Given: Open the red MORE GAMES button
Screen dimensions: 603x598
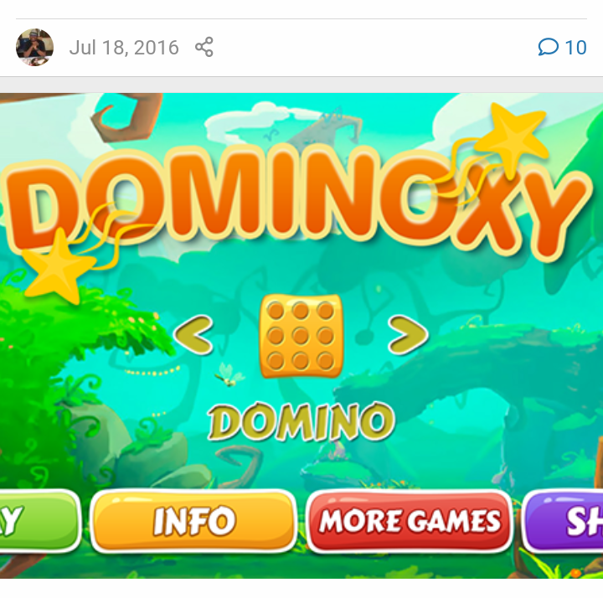Looking at the screenshot, I should tap(410, 521).
